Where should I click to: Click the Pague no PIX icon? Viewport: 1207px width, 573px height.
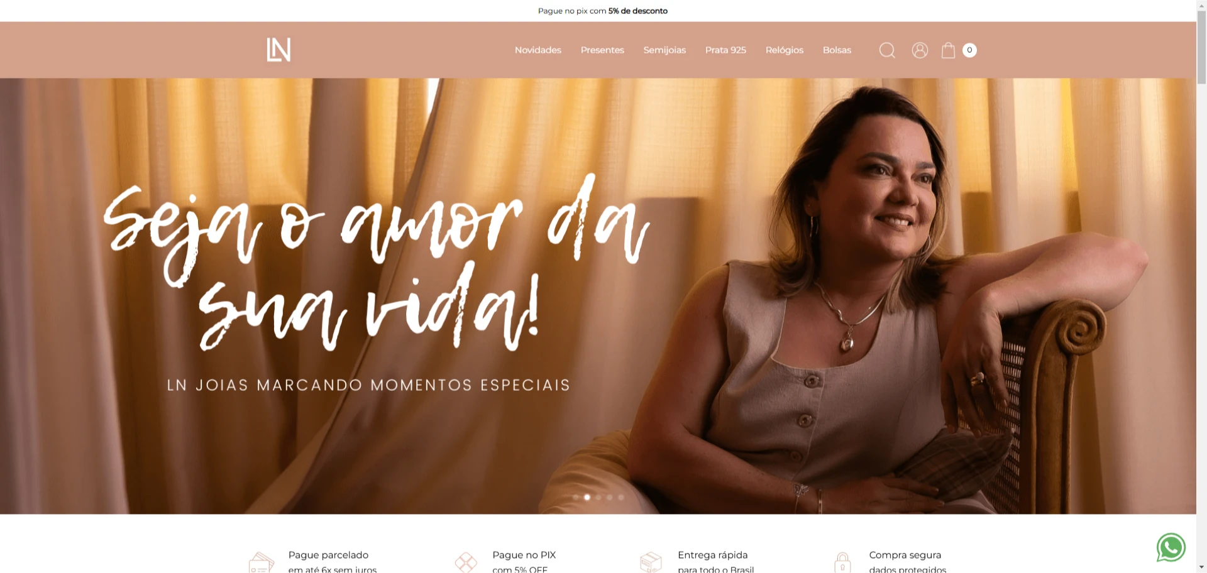[466, 562]
